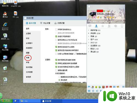
Task: Select the 退出程序 radio button
Action: click(x=59, y=80)
